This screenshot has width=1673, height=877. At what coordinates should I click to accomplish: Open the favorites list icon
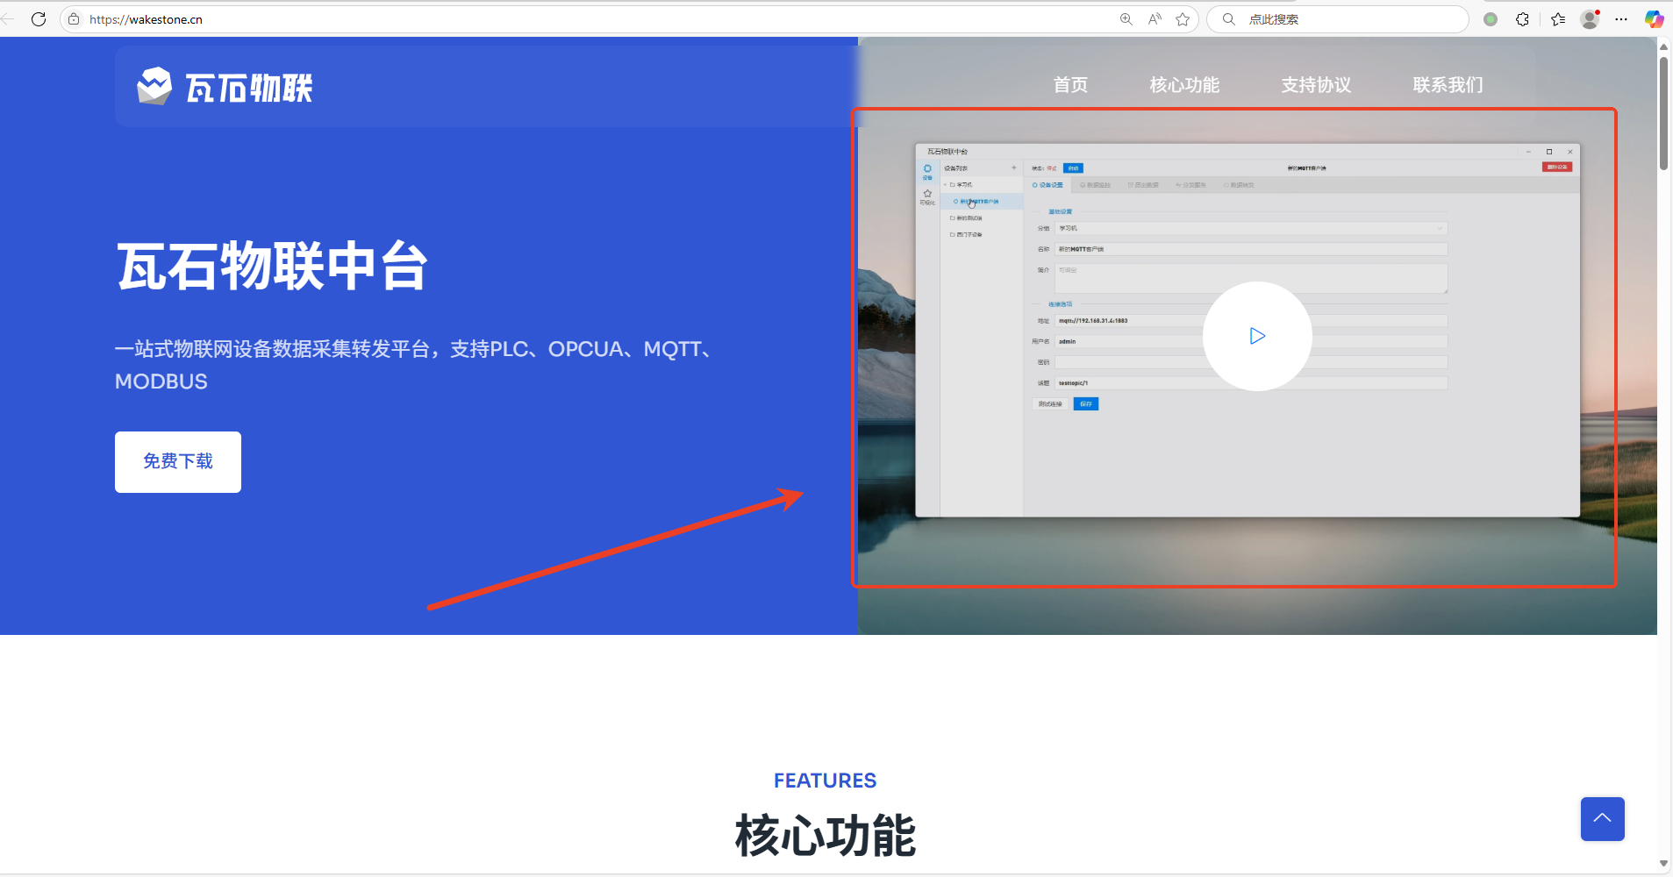(1558, 19)
